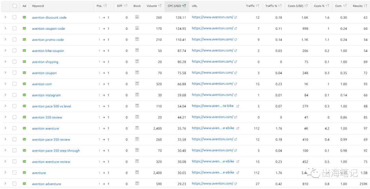Expand the aventon 350 review row
370x189 pixels.
(x=5, y=117)
